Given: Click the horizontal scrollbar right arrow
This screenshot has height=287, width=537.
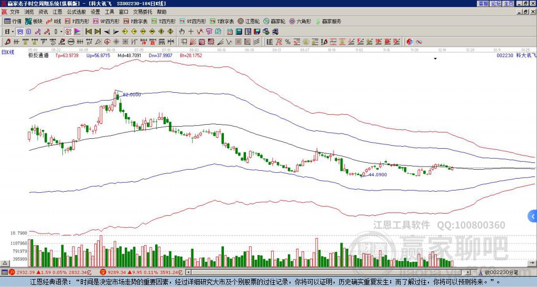Looking at the screenshot, I should 468,272.
